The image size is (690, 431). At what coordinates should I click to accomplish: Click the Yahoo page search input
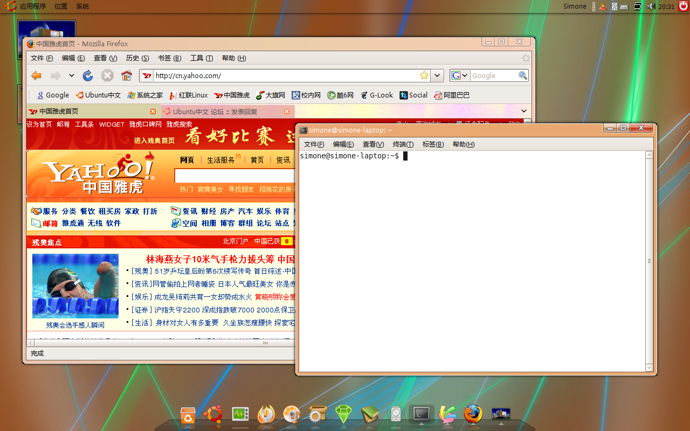click(x=235, y=176)
